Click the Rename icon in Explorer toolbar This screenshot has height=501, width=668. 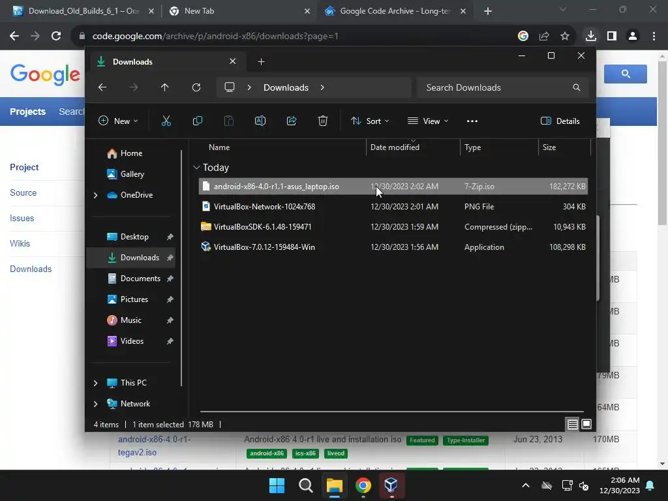[260, 121]
